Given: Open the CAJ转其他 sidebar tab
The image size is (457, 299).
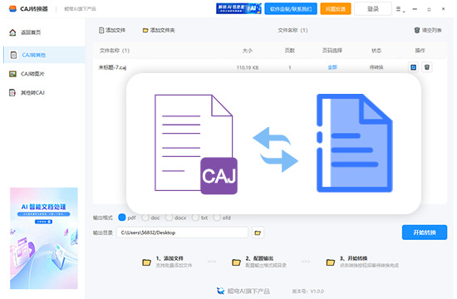Looking at the screenshot, I should pyautogui.click(x=44, y=55).
